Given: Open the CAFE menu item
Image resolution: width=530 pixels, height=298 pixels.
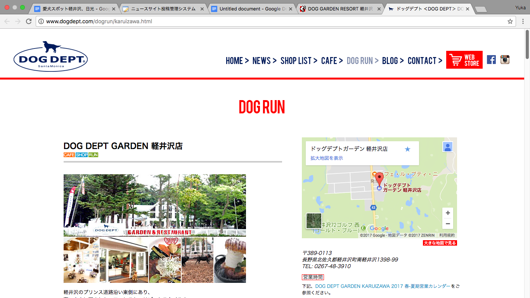Looking at the screenshot, I should pyautogui.click(x=332, y=61).
